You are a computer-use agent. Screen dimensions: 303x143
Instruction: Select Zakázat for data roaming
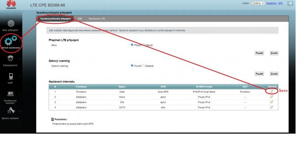(x=143, y=65)
